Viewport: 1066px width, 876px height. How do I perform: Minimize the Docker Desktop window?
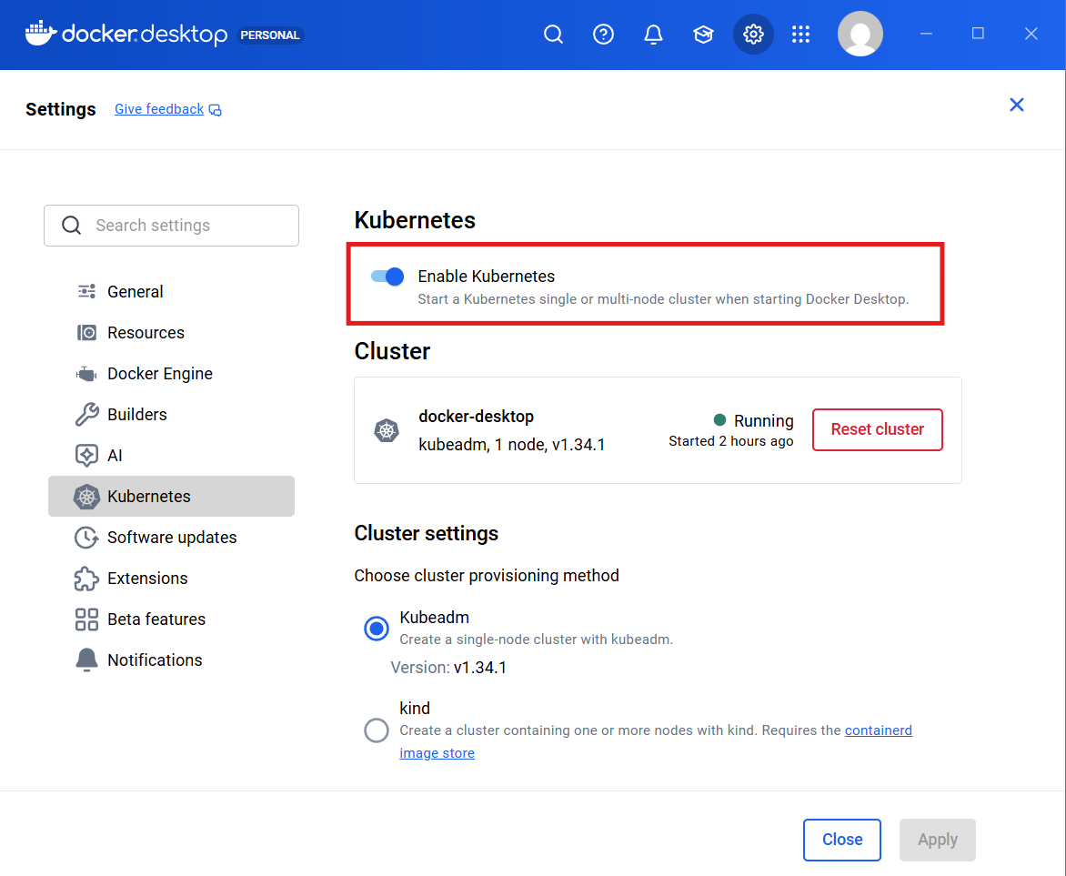pos(926,34)
